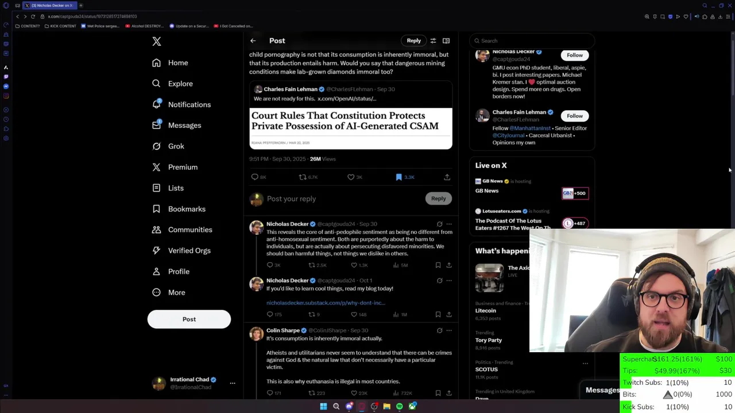Click the back arrow next to Post
Image resolution: width=735 pixels, height=413 pixels.
coord(253,41)
